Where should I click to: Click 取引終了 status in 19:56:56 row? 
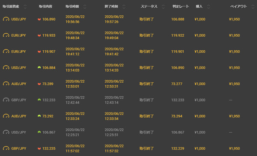point(146,19)
